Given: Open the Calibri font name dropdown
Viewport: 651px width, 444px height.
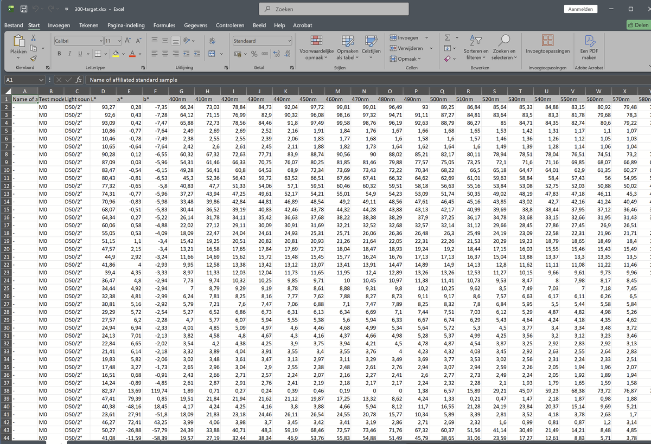Looking at the screenshot, I should coord(101,41).
